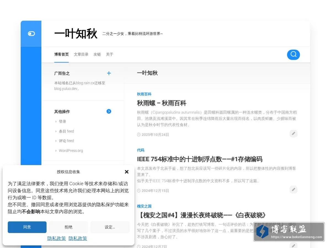Click the 其他操作 arrow icon
The width and height of the screenshot is (331, 248).
coord(109,111)
